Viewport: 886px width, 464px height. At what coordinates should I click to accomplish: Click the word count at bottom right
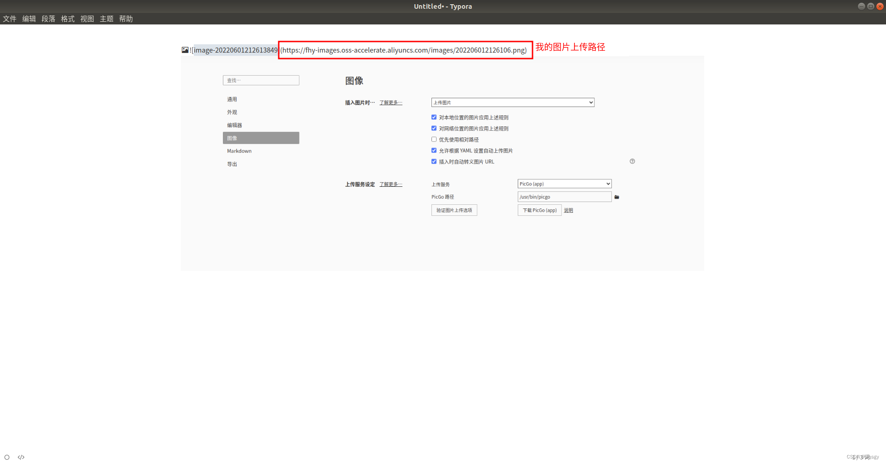pos(862,457)
